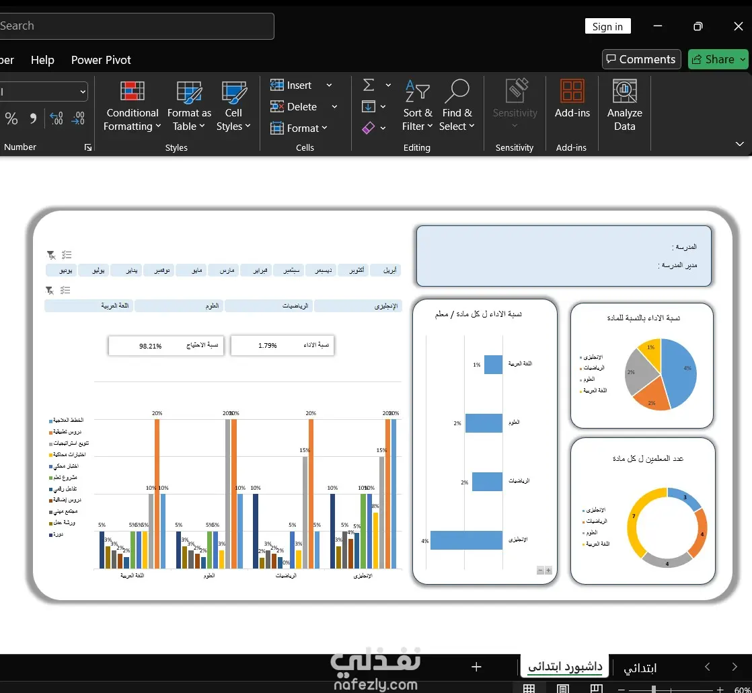This screenshot has width=752, height=693.
Task: Toggle multi-select on subject slicer
Action: point(66,291)
